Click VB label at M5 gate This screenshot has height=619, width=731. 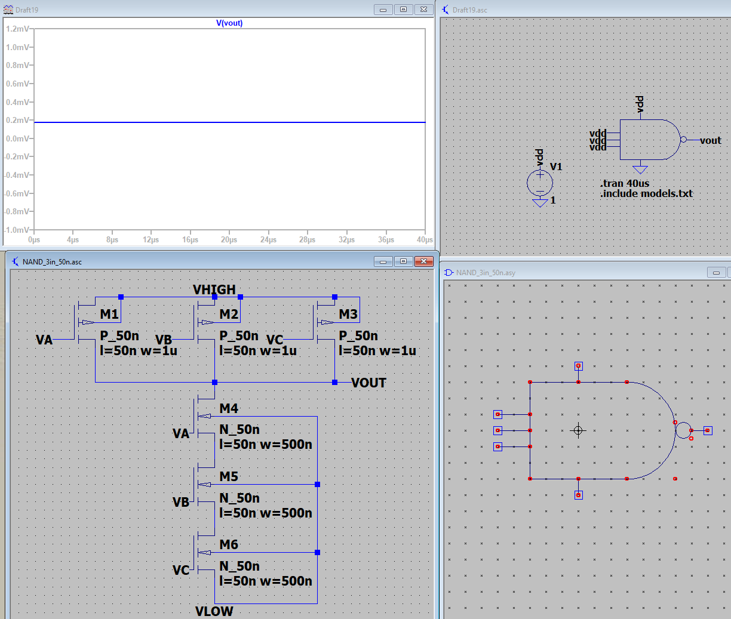click(x=181, y=502)
